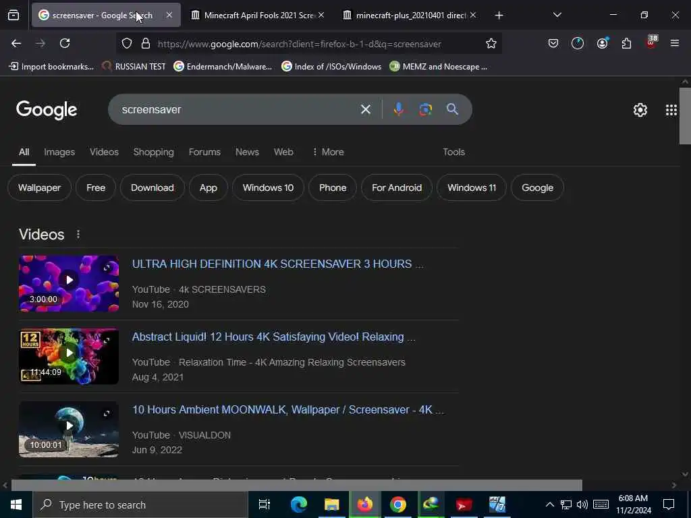This screenshot has height=518, width=691.
Task: Reload the page with the refresh icon
Action: click(65, 43)
